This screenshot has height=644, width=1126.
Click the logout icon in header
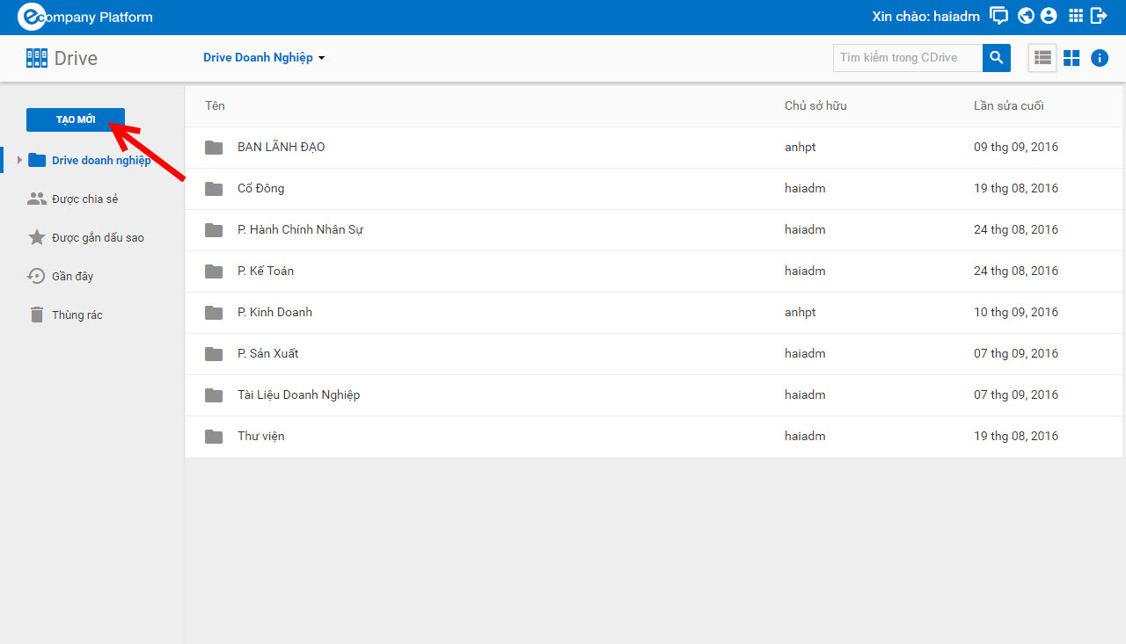(1099, 16)
